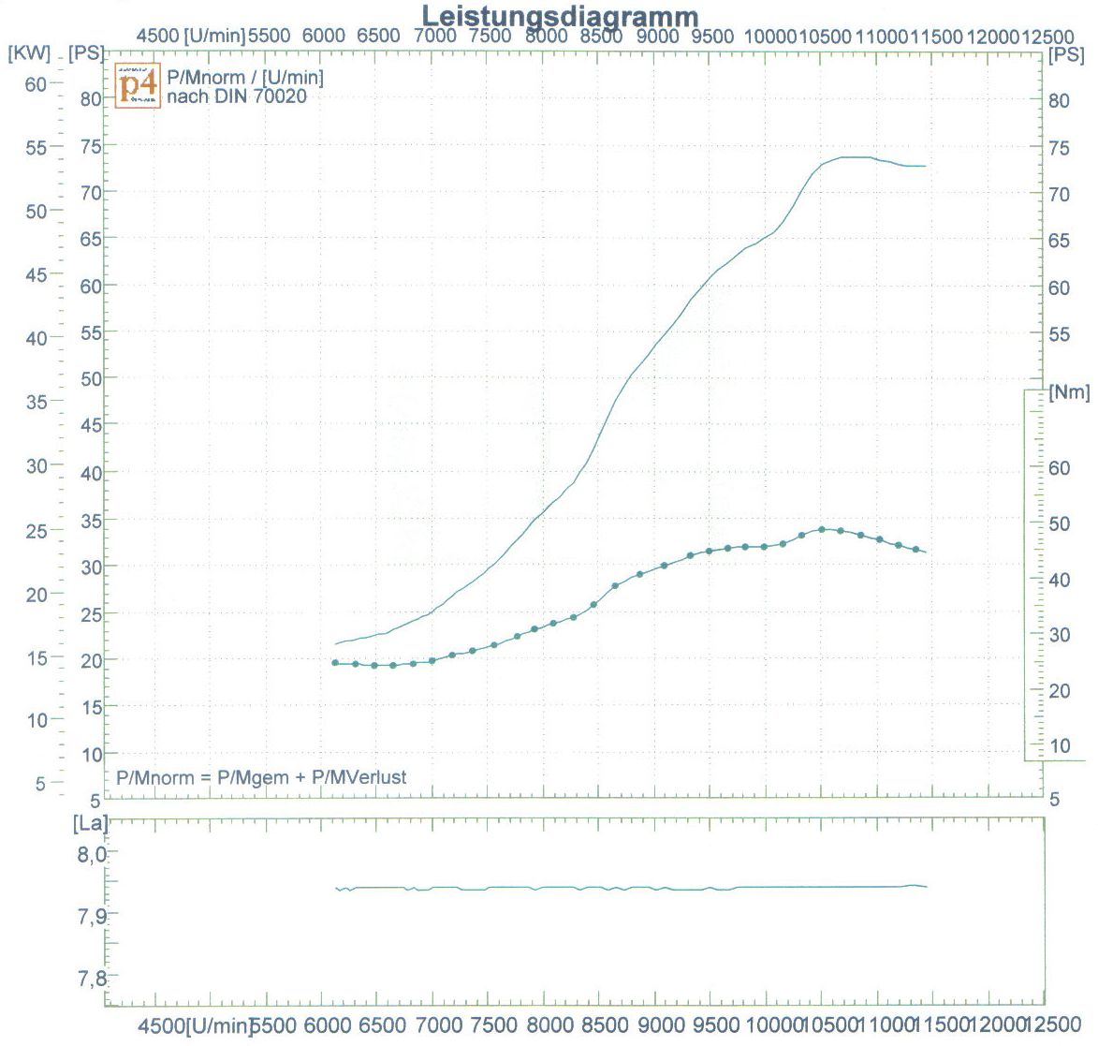Click the 7,8 lambda axis value
The image size is (1098, 1046).
pyautogui.click(x=91, y=979)
